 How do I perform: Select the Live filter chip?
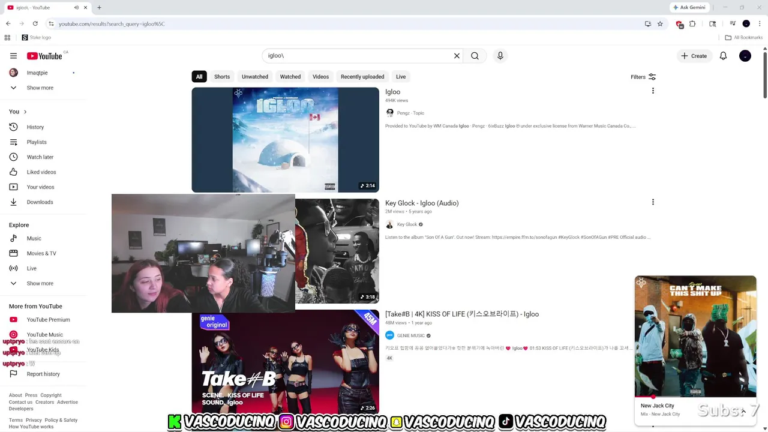[x=401, y=77]
